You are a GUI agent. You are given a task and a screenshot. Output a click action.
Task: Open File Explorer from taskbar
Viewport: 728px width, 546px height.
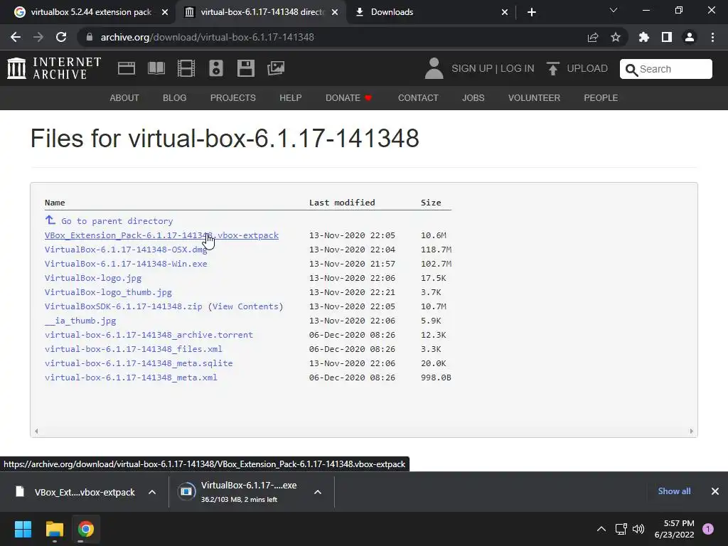54,529
